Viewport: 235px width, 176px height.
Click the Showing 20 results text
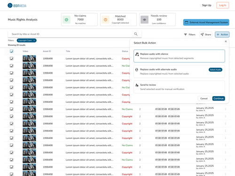(x=16, y=45)
